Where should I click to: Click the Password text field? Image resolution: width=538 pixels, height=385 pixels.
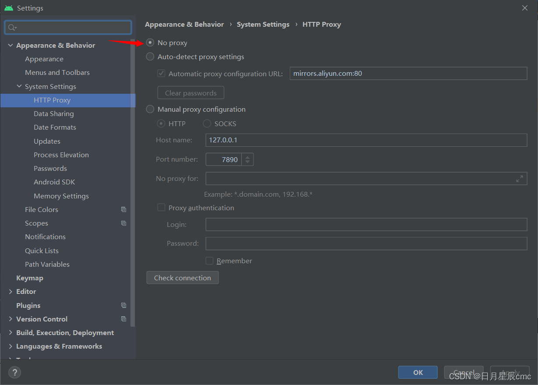[366, 244]
